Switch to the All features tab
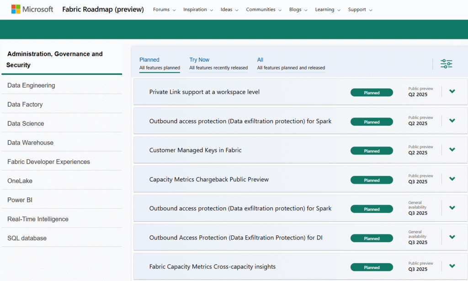 (x=291, y=64)
